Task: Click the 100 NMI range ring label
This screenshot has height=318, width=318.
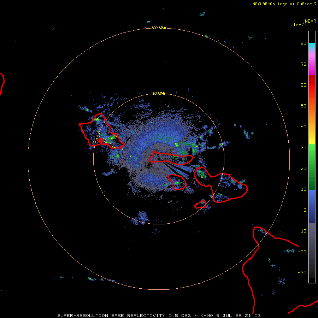Action: [159, 28]
